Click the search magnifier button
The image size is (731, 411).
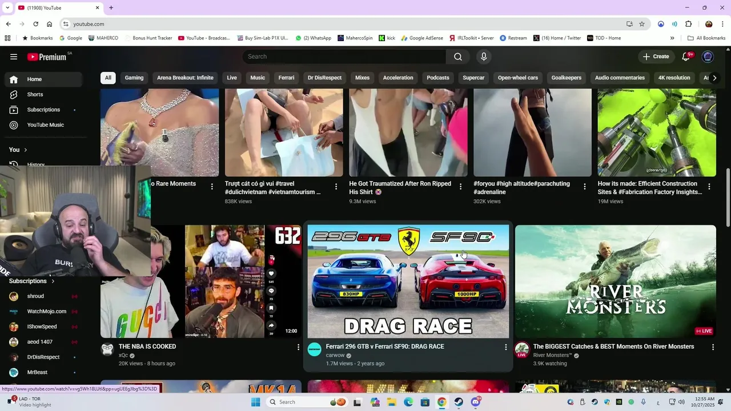click(x=458, y=57)
